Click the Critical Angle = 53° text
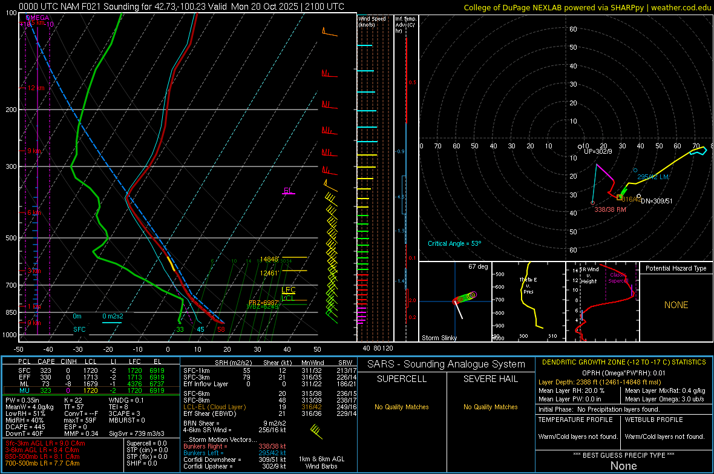The image size is (714, 474). [454, 243]
